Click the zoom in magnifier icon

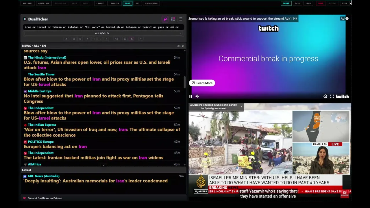click(x=80, y=39)
